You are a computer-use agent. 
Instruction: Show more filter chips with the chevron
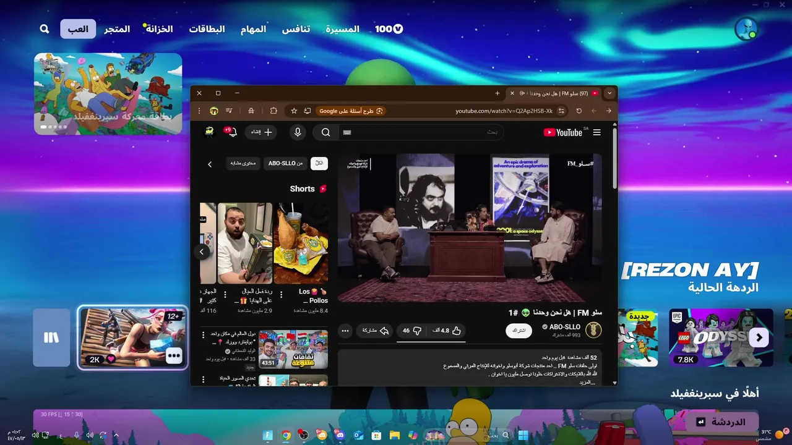pos(210,164)
